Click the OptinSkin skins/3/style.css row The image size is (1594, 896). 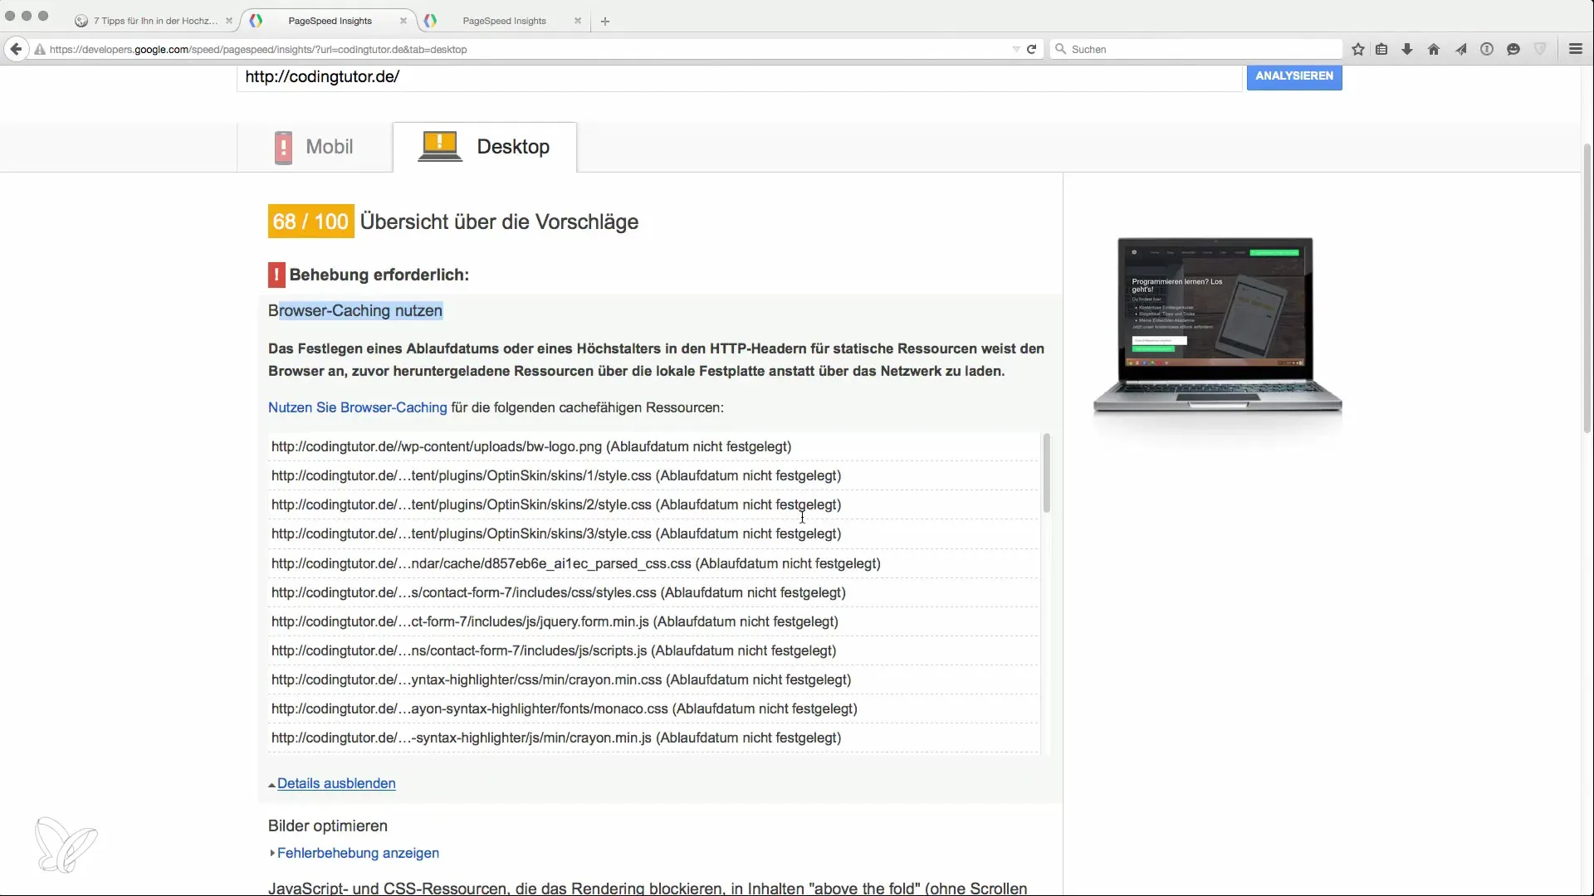(x=653, y=533)
